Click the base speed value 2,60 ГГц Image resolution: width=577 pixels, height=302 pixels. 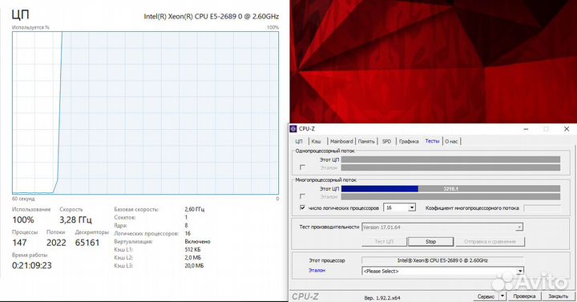(x=194, y=209)
